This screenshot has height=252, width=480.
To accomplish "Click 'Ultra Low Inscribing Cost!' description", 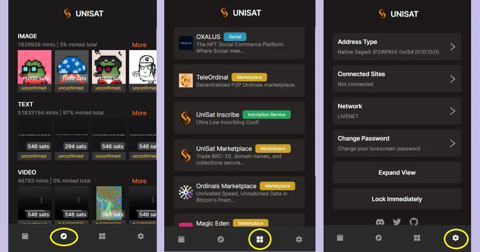I will click(x=227, y=122).
